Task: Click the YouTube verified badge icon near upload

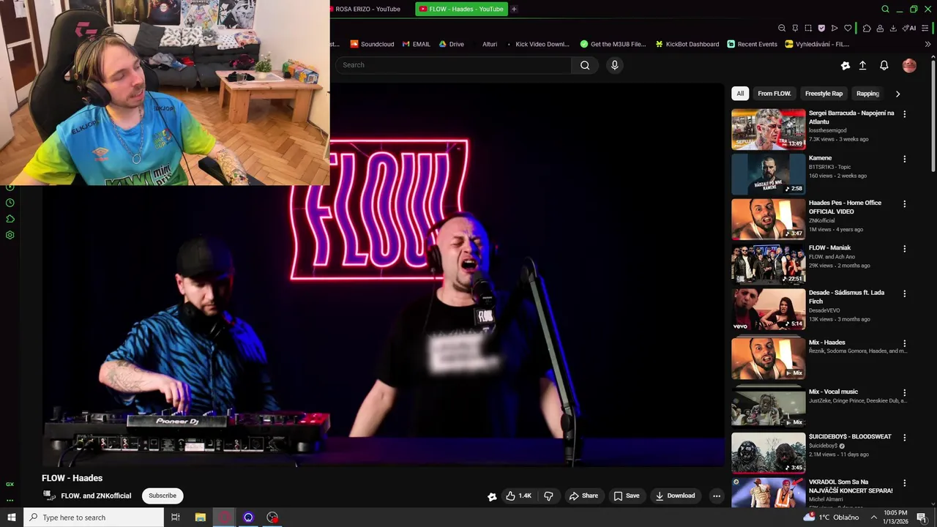Action: coord(845,65)
